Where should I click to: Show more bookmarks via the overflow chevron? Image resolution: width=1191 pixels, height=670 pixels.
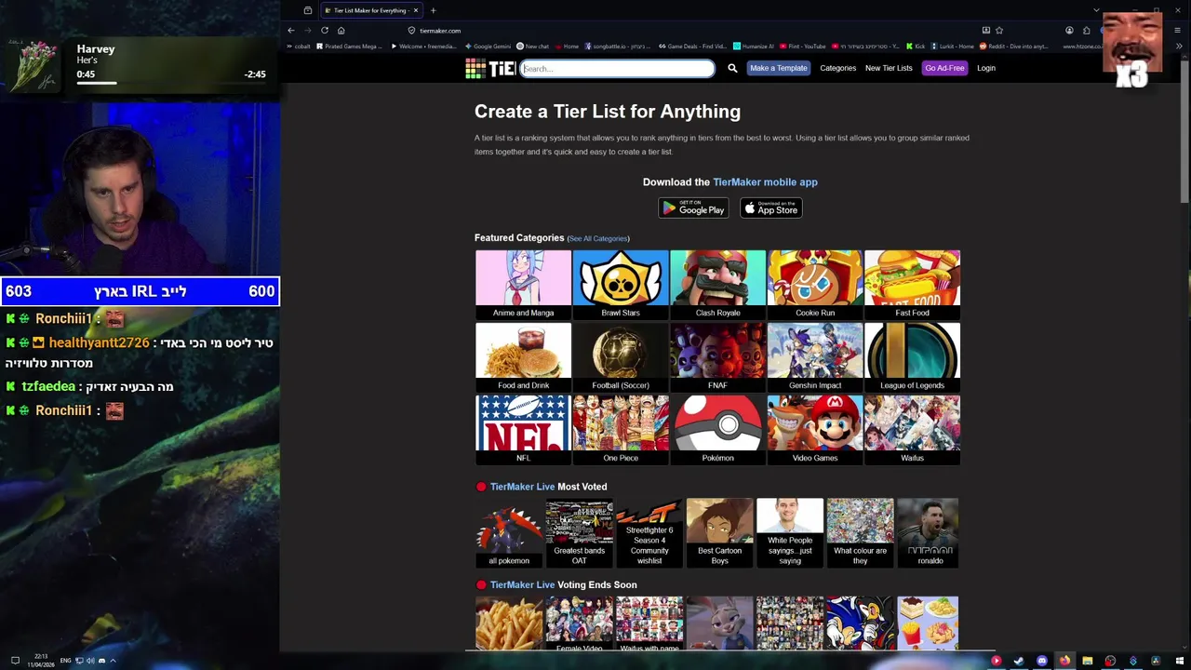click(x=1177, y=46)
